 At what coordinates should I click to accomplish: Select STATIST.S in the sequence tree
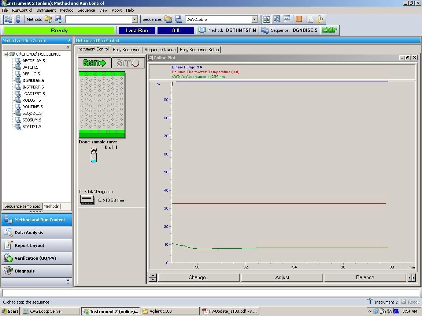point(32,127)
